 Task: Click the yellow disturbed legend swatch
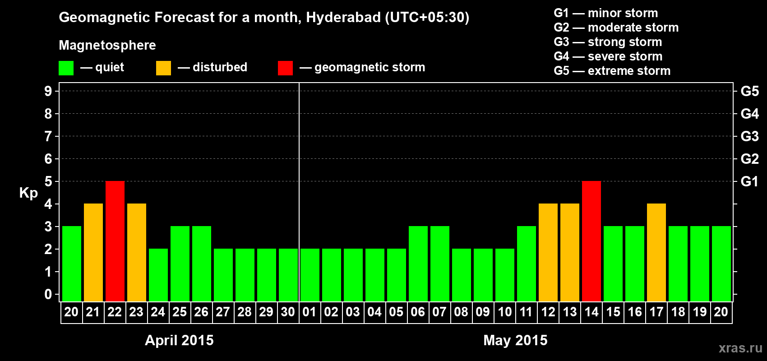163,68
